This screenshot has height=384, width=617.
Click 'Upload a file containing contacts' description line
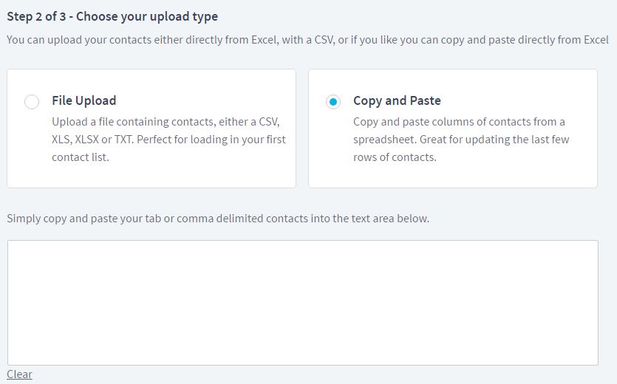coord(166,122)
